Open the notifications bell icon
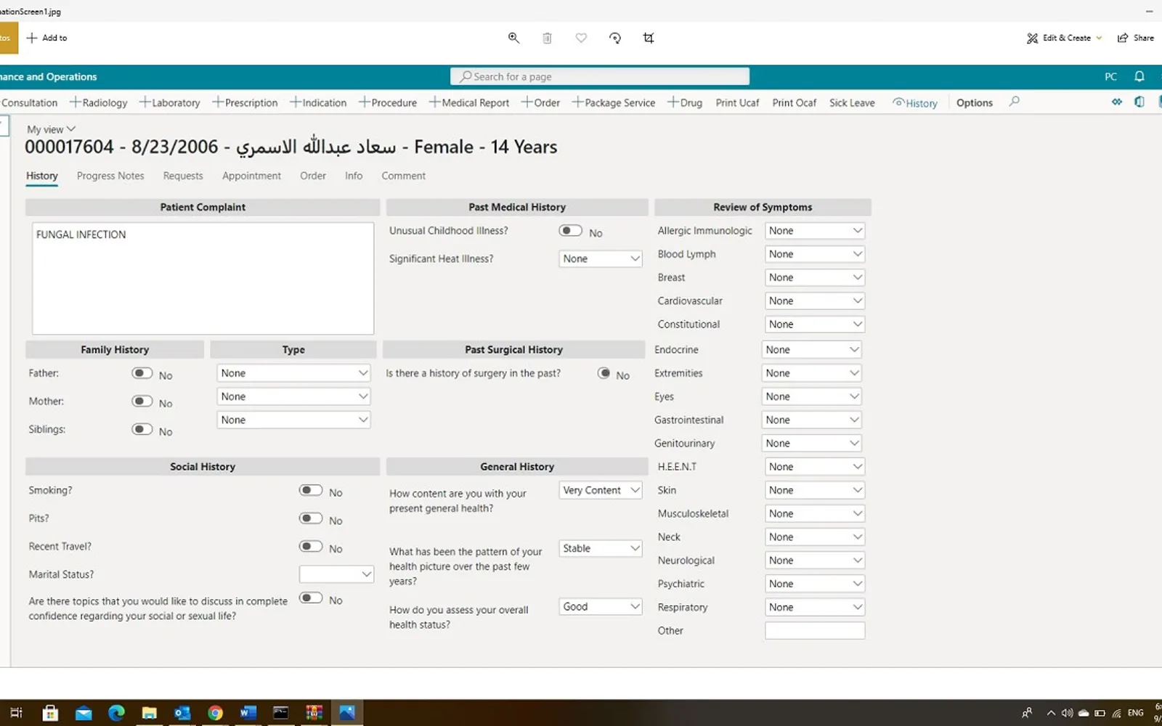Viewport: 1162px width, 726px height. [1139, 76]
